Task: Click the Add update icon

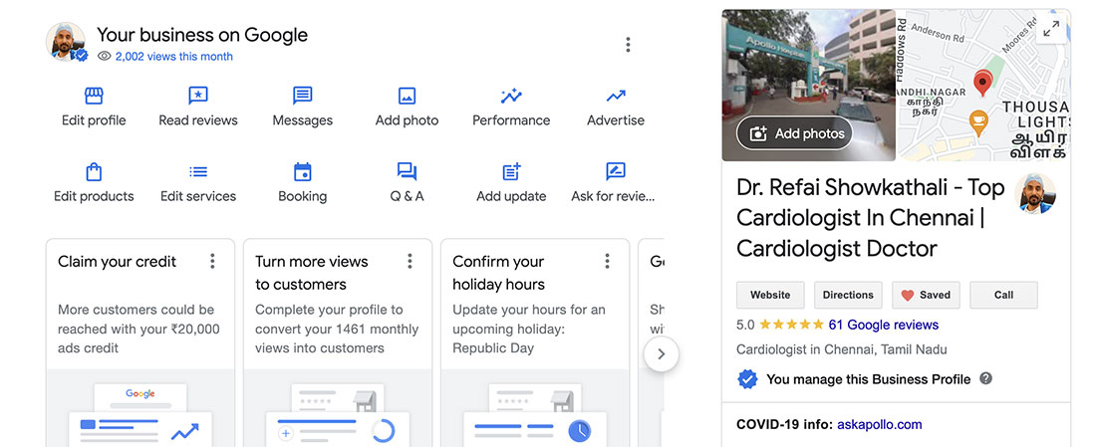Action: (x=511, y=172)
